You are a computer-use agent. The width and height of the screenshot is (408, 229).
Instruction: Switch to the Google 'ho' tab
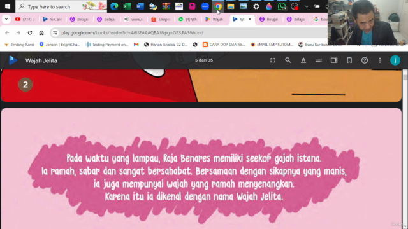(x=320, y=19)
